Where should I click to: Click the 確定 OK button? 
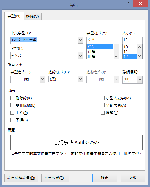tap(105, 178)
